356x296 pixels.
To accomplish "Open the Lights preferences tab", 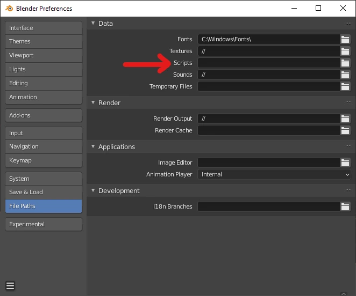I will pyautogui.click(x=44, y=69).
